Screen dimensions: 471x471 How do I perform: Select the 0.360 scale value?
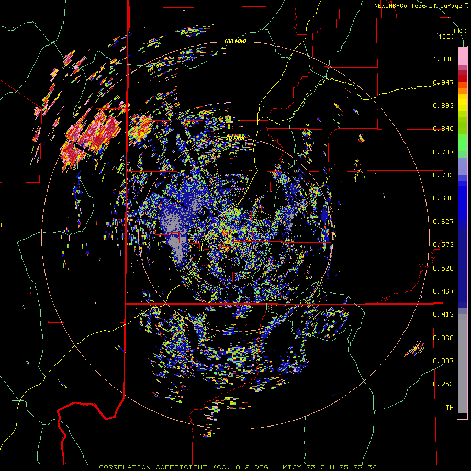pos(443,338)
